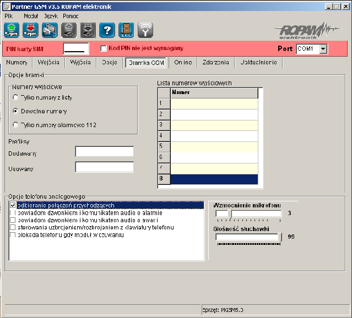The height and width of the screenshot is (318, 352).
Task: Click the Usuwany prefix input field
Action: pyautogui.click(x=104, y=167)
